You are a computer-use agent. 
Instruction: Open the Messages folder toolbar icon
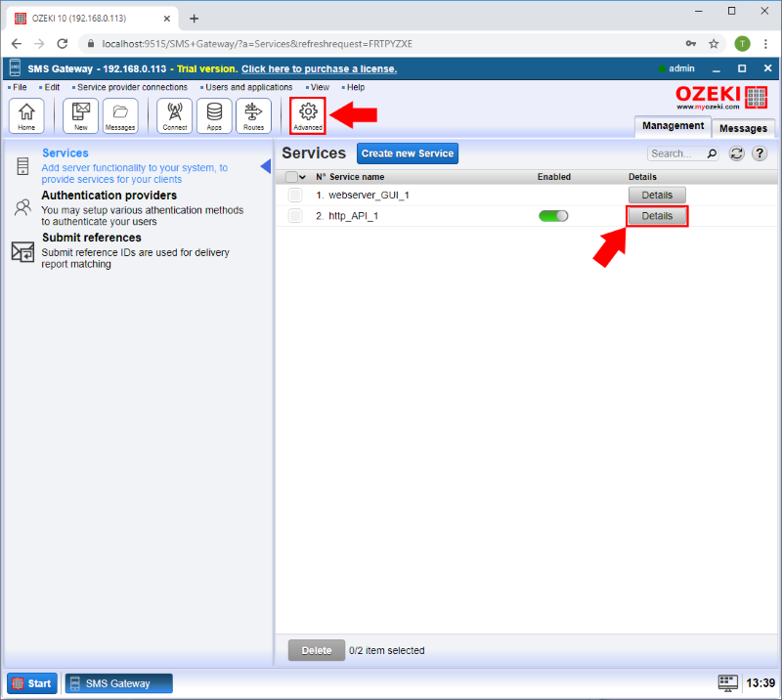120,115
